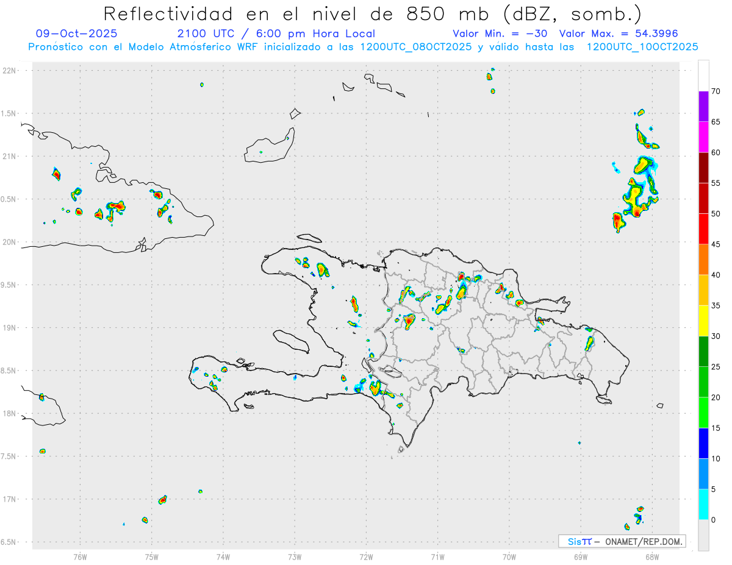Click the '21N' latitude label
The width and height of the screenshot is (732, 565).
pyautogui.click(x=10, y=157)
